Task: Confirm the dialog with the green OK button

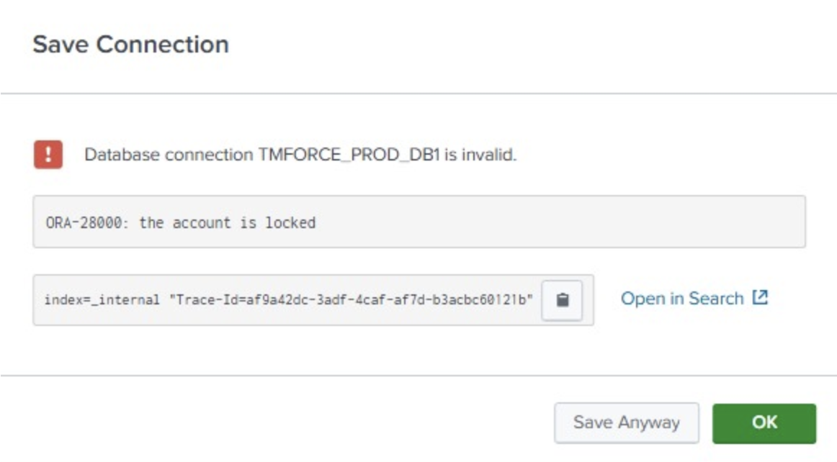Action: click(x=764, y=422)
